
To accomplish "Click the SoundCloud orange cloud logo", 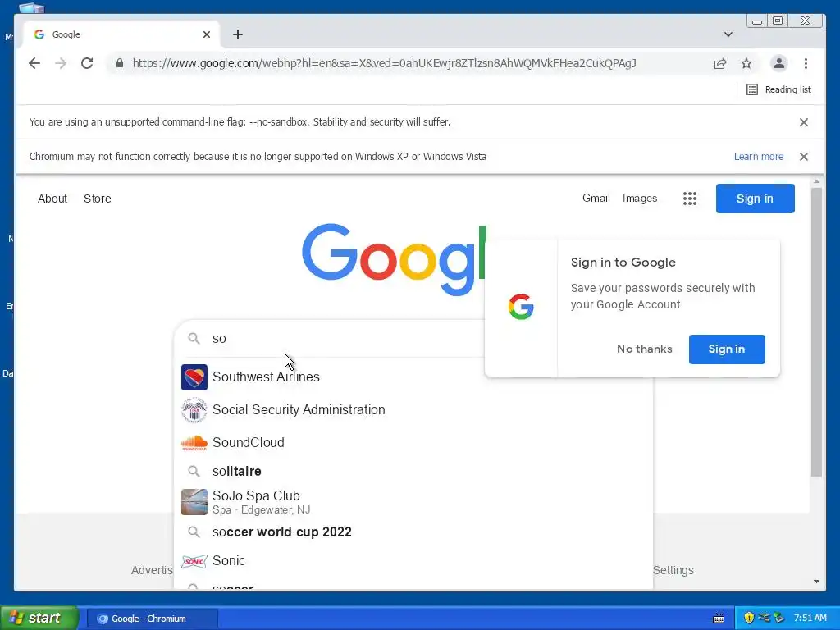I will click(x=194, y=443).
